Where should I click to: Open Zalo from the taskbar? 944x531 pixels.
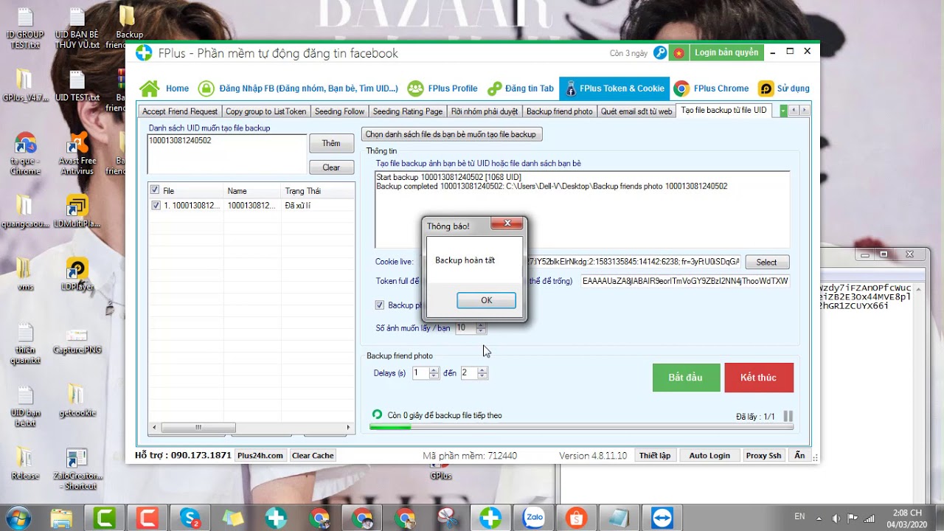[x=532, y=518]
